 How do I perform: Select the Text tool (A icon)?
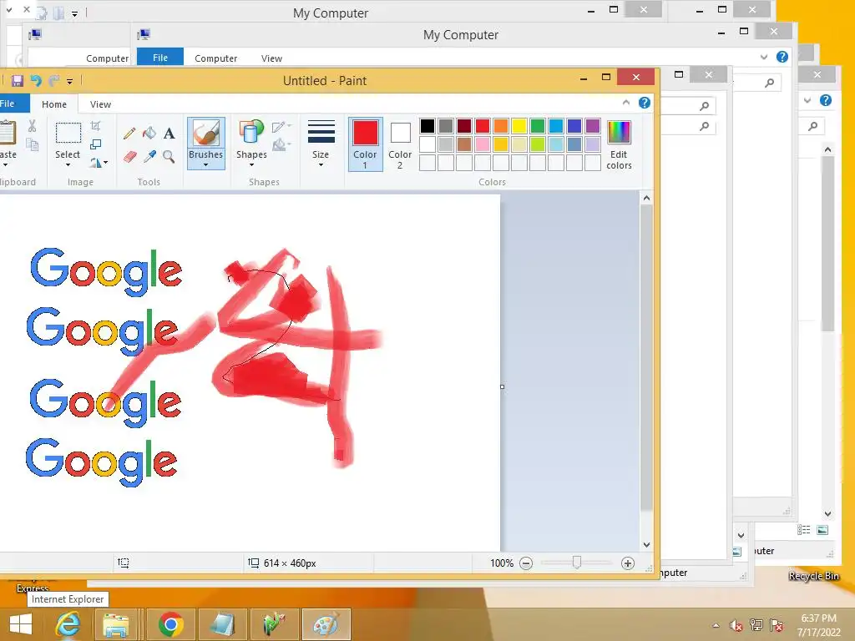[169, 133]
